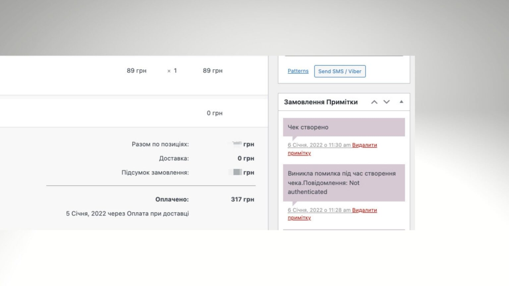Click the 'Оплачено:' label
Screen dimensions: 509x286
[172, 199]
